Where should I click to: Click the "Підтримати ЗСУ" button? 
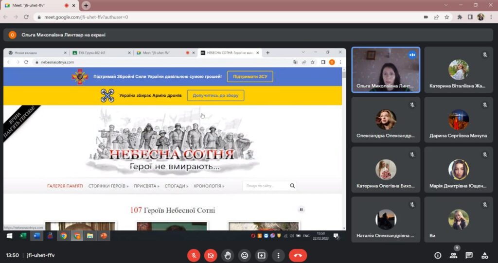point(250,76)
